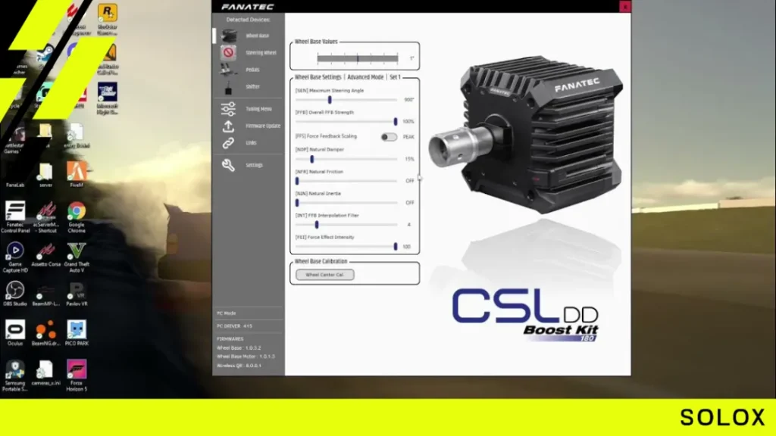Click the PC Mode text
Image resolution: width=776 pixels, height=436 pixels.
(226, 313)
